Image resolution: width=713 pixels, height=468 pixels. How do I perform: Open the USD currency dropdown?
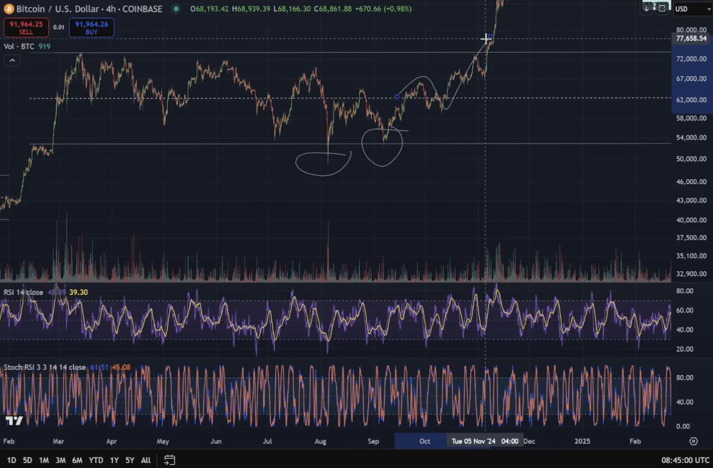point(692,9)
